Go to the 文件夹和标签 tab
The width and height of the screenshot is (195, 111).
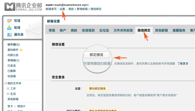click(123, 31)
